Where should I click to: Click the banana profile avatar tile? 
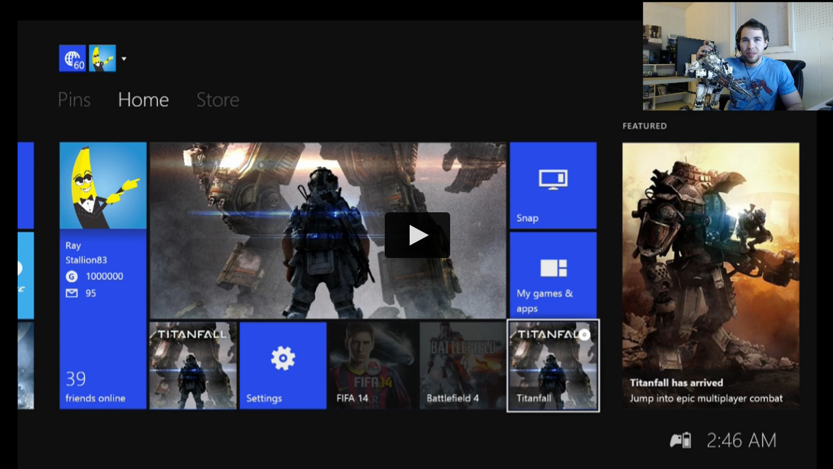tap(103, 186)
